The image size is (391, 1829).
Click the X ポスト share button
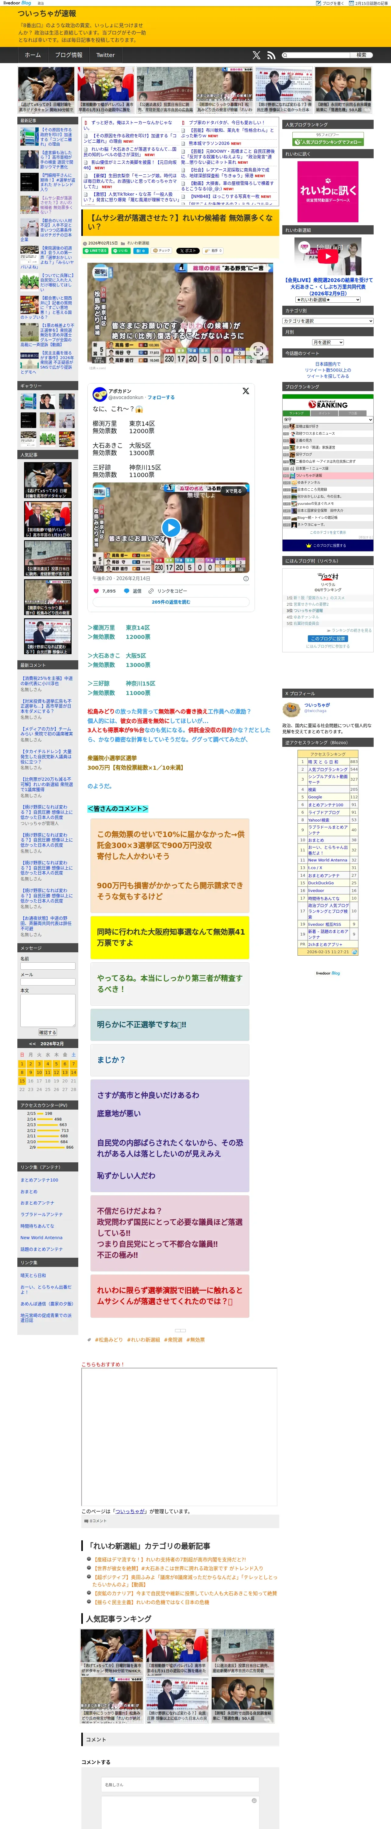click(x=188, y=251)
